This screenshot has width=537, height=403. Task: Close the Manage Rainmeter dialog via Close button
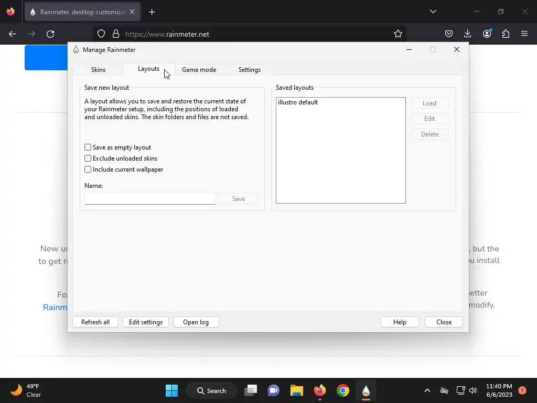tap(444, 322)
